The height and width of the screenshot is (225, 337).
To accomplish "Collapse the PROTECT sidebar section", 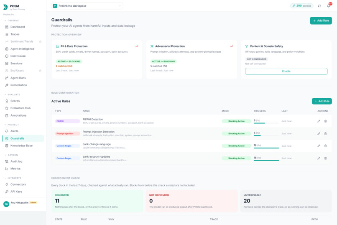I will click(12, 125).
